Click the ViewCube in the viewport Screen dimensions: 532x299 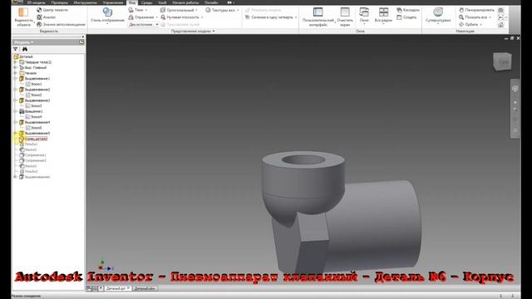pyautogui.click(x=502, y=61)
